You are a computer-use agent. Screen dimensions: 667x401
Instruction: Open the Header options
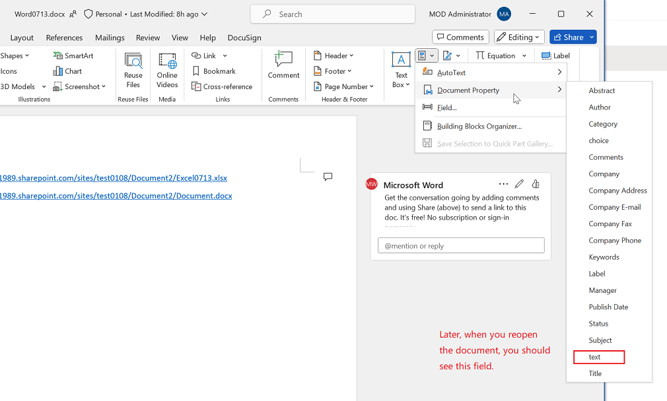333,55
